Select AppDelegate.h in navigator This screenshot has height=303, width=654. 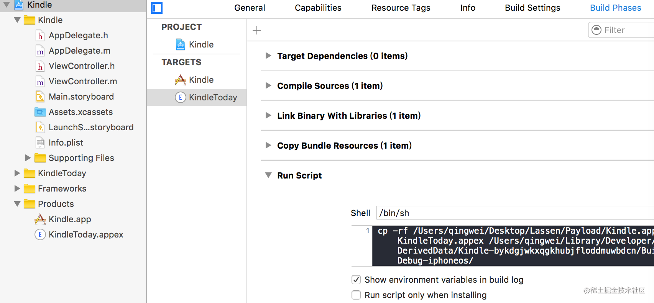pyautogui.click(x=78, y=35)
